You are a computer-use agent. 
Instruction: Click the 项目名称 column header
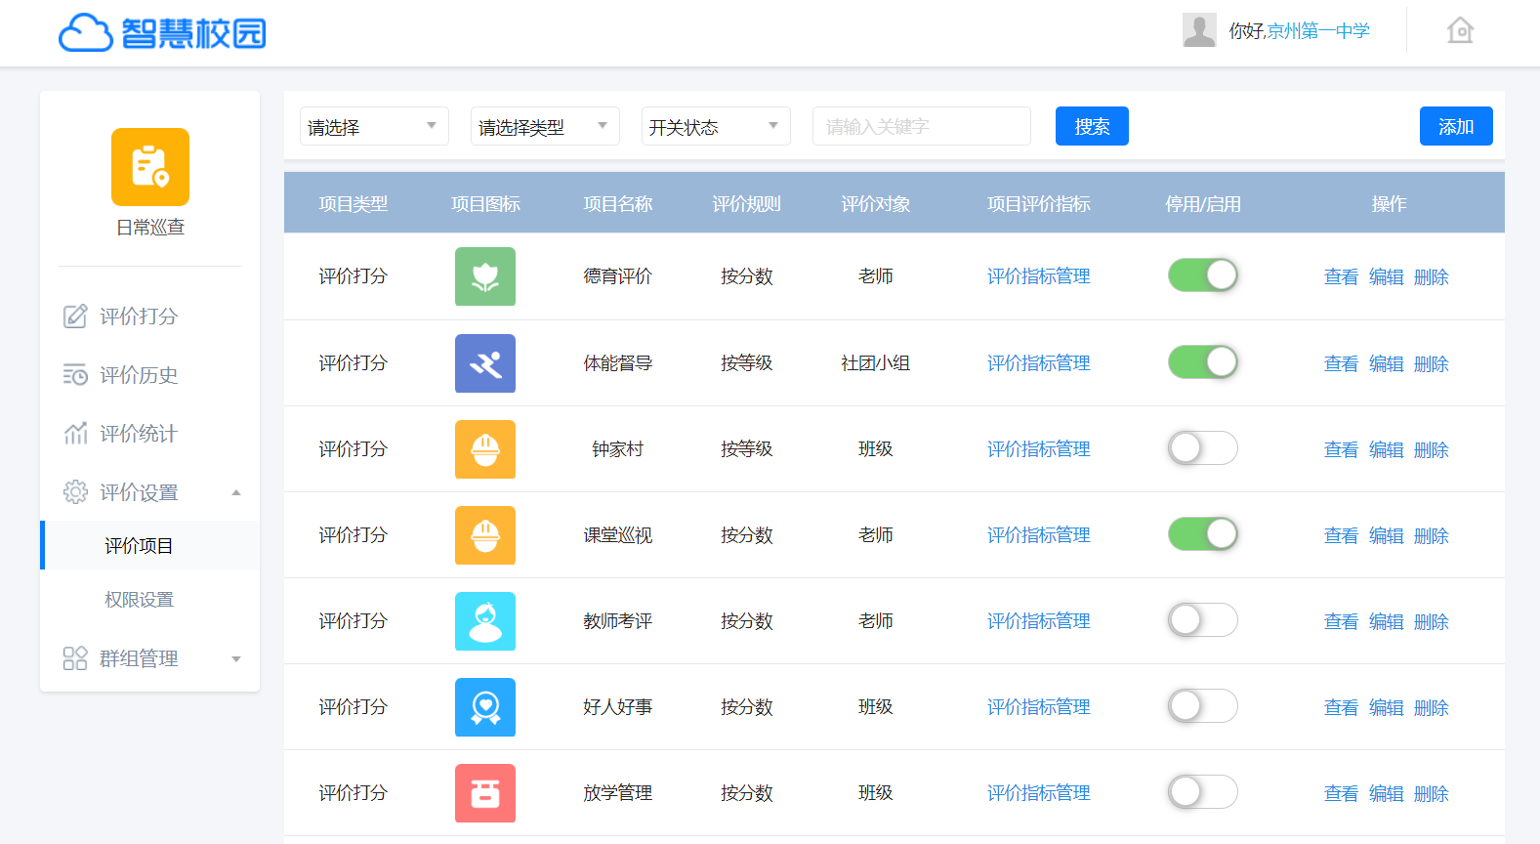pos(618,204)
